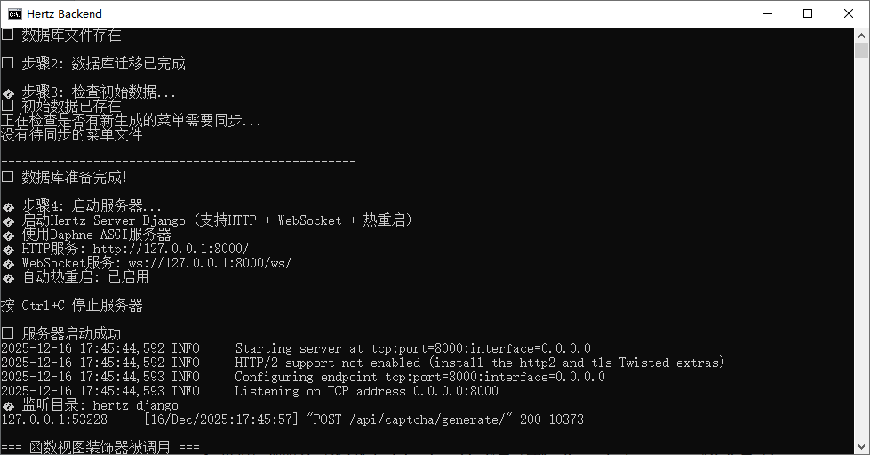Click the box glyph before 服务器启动成功
Image resolution: width=870 pixels, height=455 pixels.
pos(7,334)
